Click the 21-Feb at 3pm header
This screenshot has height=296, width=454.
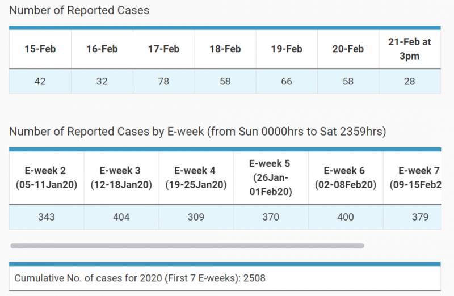point(410,49)
